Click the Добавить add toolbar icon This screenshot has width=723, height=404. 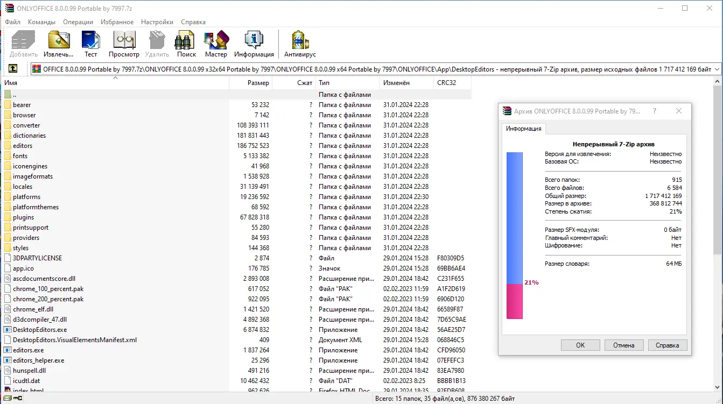tap(23, 40)
